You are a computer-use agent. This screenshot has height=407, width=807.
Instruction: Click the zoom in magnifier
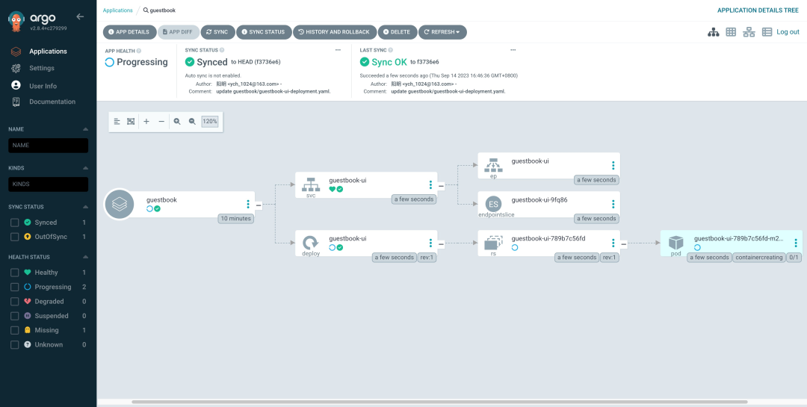(x=177, y=122)
